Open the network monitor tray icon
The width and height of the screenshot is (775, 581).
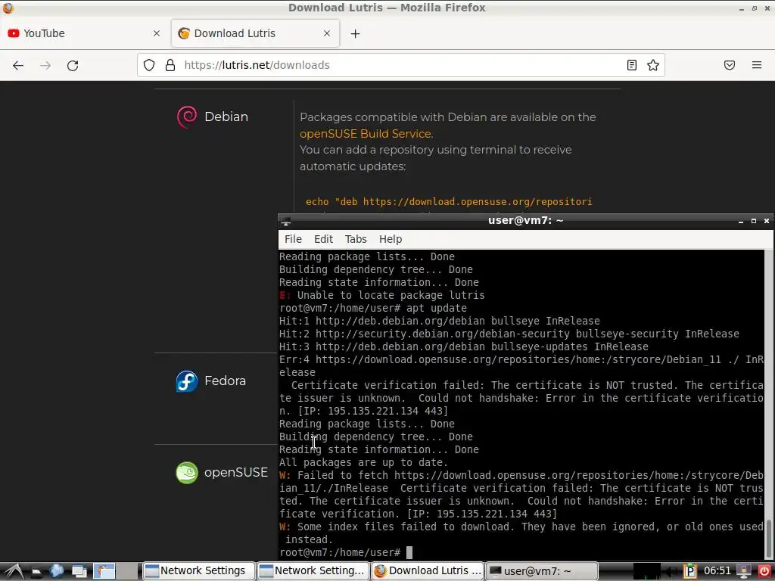pos(744,571)
